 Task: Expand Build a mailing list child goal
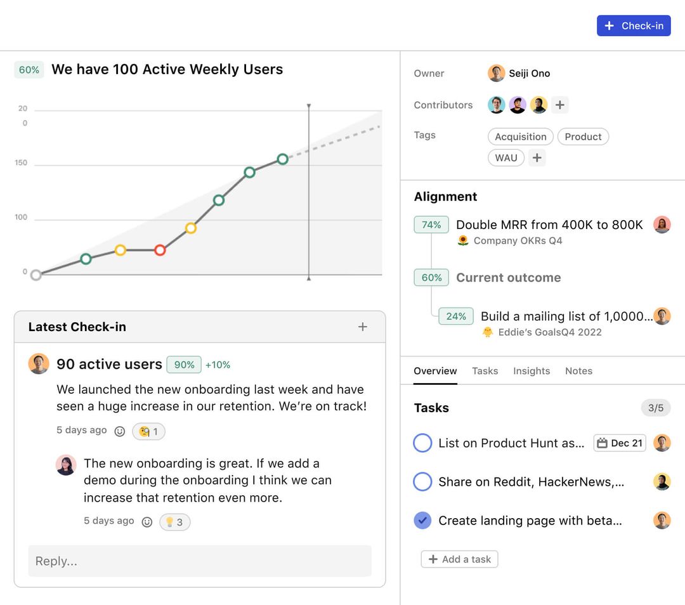pos(566,316)
